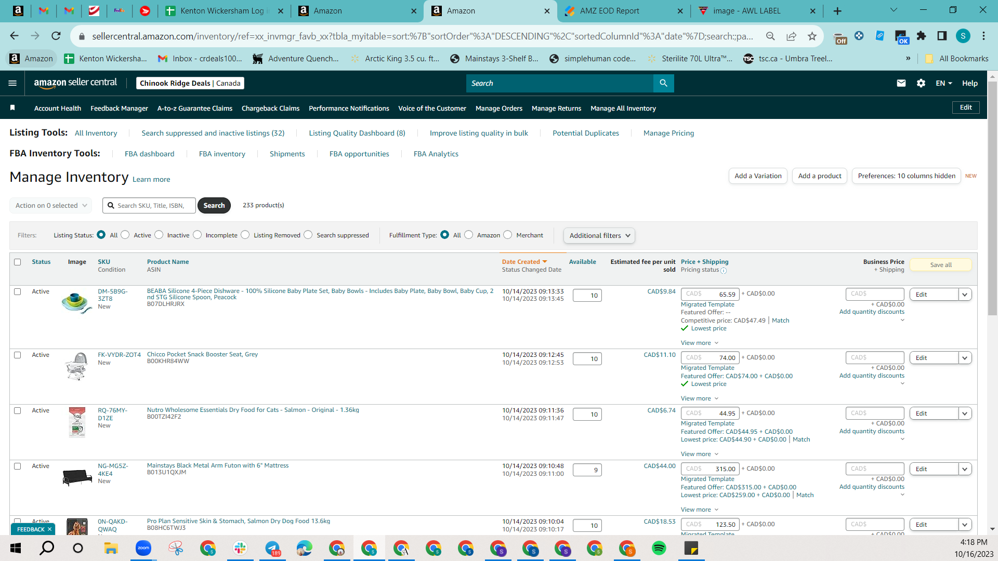Open Feedback Manager in the favorites bar

click(120, 108)
